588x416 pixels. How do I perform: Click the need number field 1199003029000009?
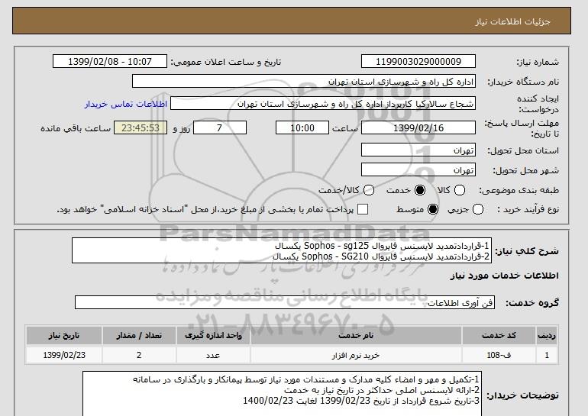coord(418,62)
